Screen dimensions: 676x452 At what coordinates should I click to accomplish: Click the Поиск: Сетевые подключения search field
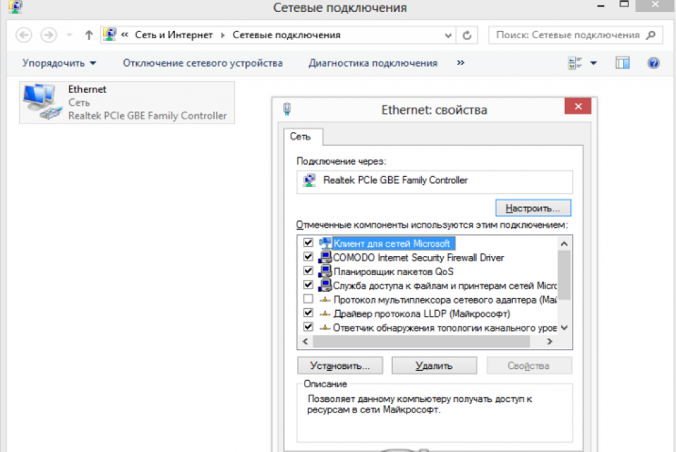pos(568,35)
